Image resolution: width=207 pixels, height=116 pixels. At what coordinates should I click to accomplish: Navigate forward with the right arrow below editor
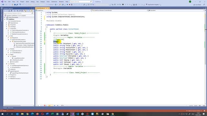[58, 105]
